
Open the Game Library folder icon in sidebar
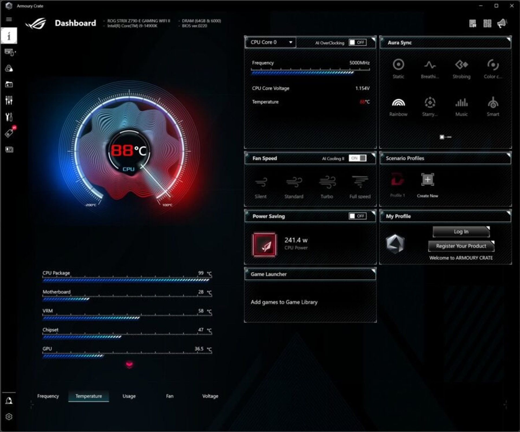click(x=9, y=84)
